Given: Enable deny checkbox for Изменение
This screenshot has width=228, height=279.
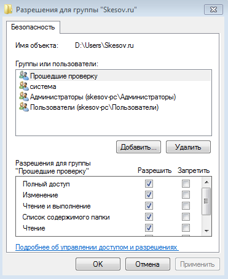Looking at the screenshot, I should click(186, 194).
